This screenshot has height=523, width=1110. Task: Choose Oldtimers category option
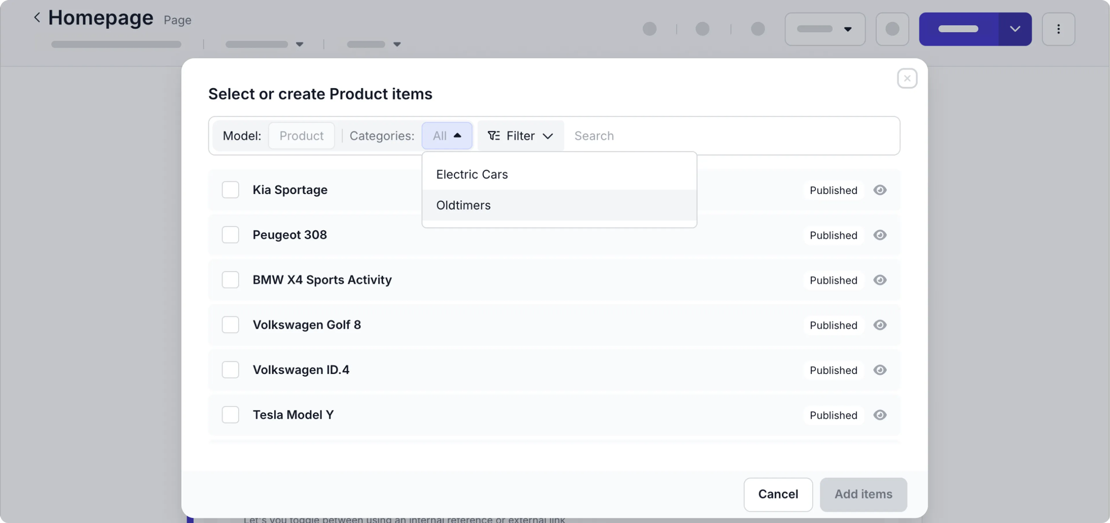[463, 205]
